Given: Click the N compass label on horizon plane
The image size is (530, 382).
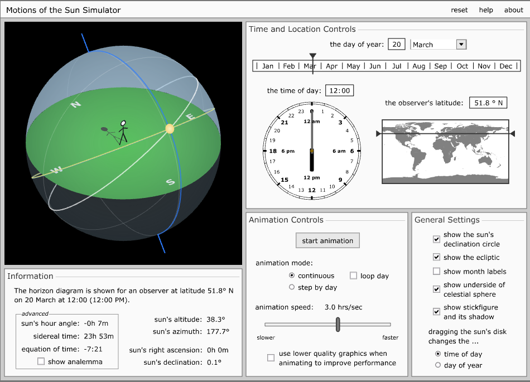Looking at the screenshot, I should [76, 105].
